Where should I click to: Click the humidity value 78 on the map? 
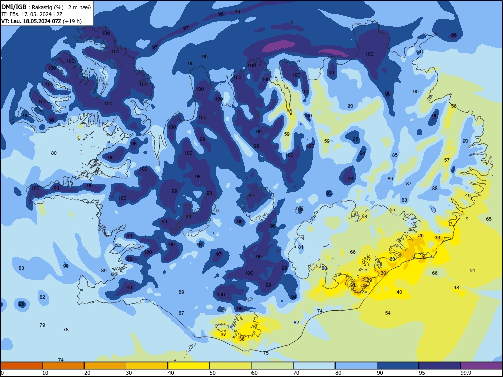(x=66, y=329)
